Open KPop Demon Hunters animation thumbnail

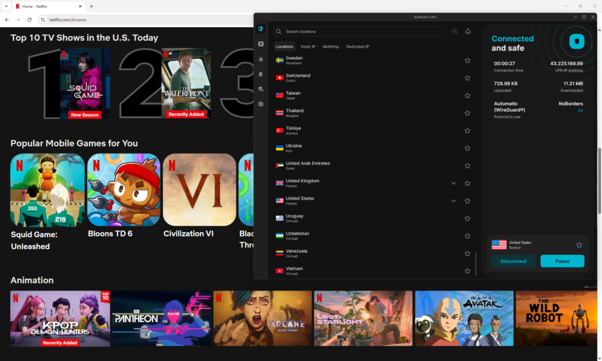tap(60, 319)
